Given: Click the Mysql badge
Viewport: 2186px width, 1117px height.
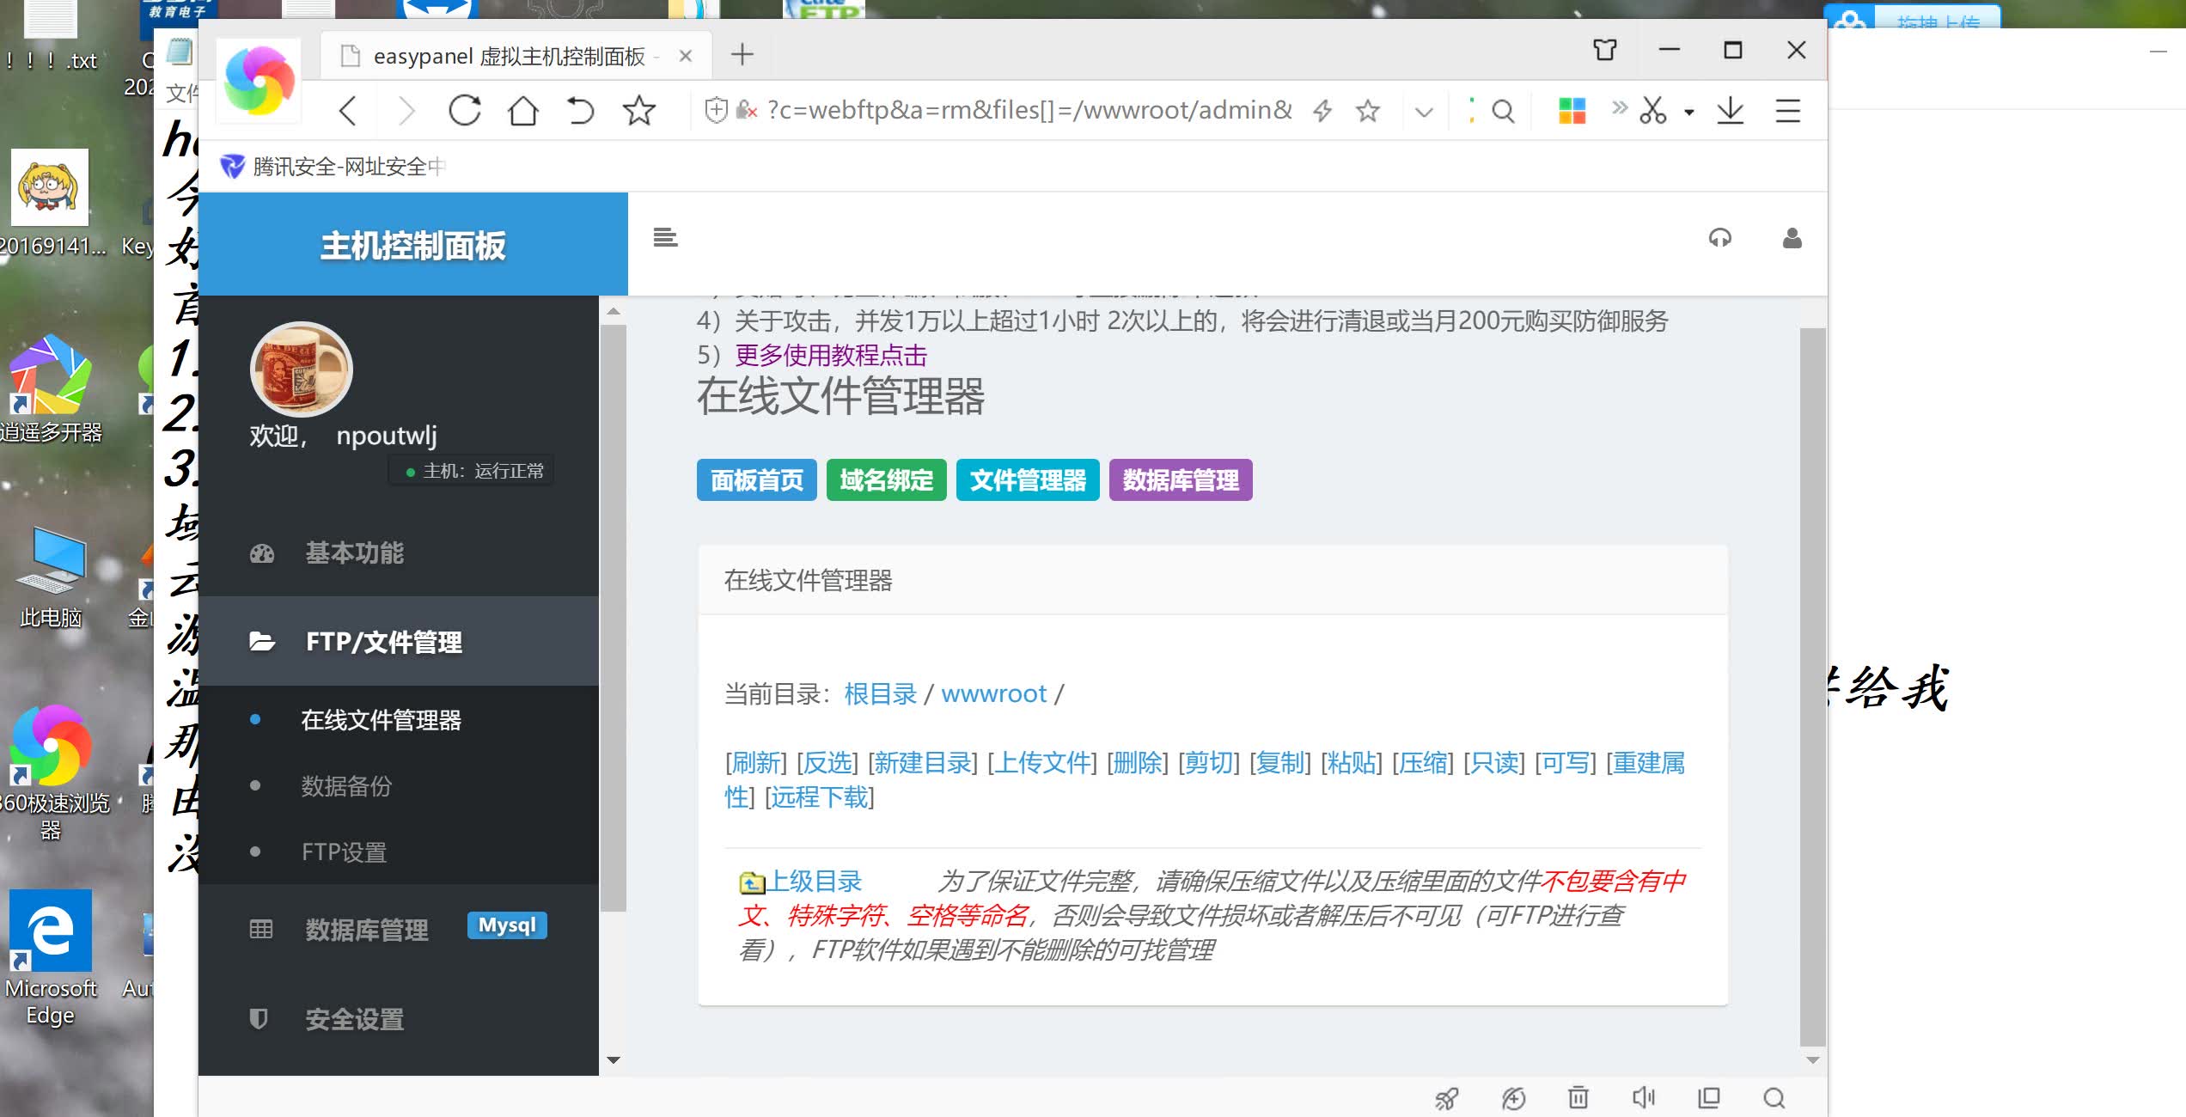Looking at the screenshot, I should 507,925.
